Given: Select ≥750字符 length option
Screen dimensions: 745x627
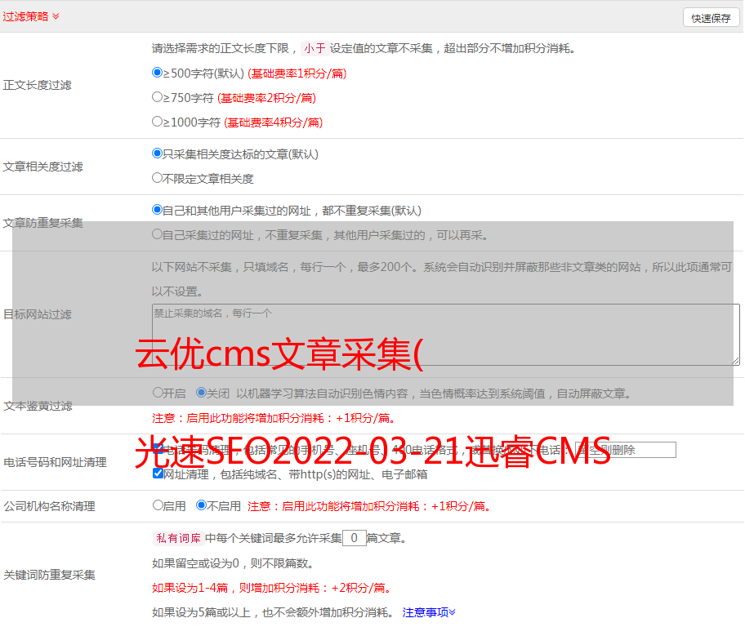Looking at the screenshot, I should [x=158, y=97].
